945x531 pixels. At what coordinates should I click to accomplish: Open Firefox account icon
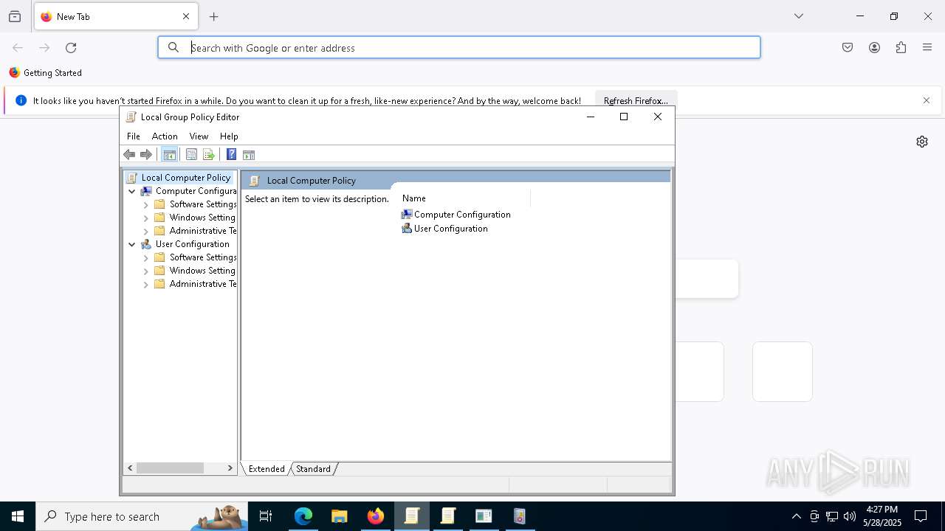874,48
